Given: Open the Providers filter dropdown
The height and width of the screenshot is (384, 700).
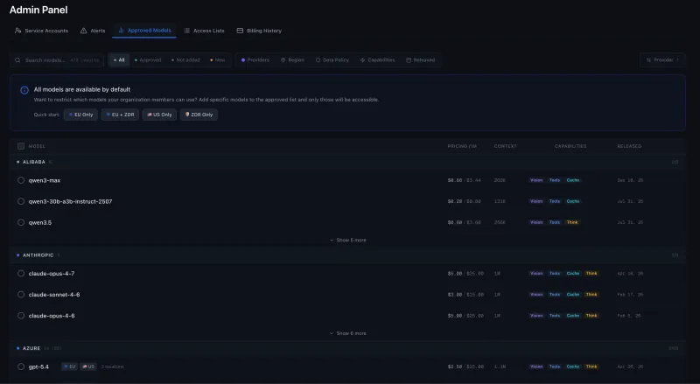Looking at the screenshot, I should point(255,59).
